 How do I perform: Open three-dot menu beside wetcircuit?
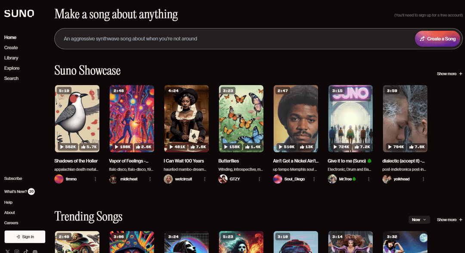pos(205,179)
